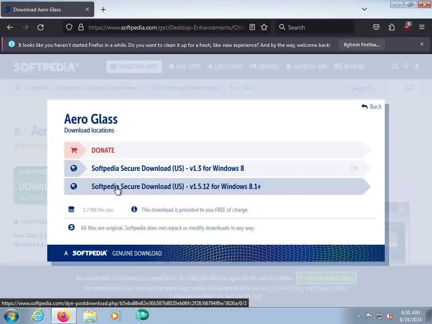Image resolution: width=432 pixels, height=324 pixels.
Task: Open the tracking protection shield icon
Action: pos(69,27)
